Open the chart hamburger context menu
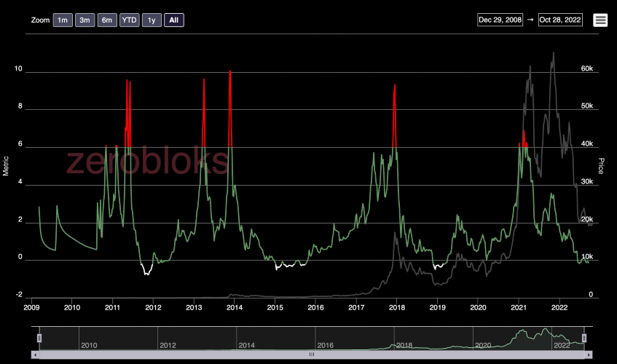This screenshot has width=617, height=364. pyautogui.click(x=600, y=20)
